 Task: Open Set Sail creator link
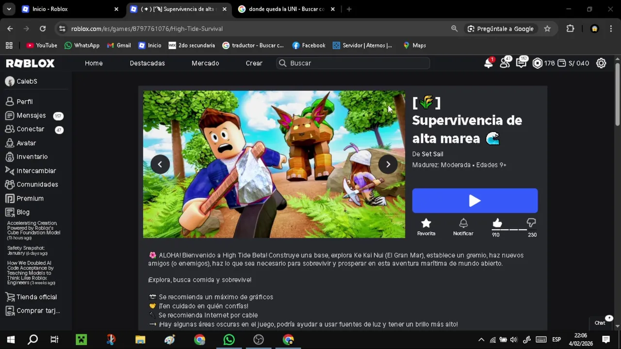(x=432, y=154)
